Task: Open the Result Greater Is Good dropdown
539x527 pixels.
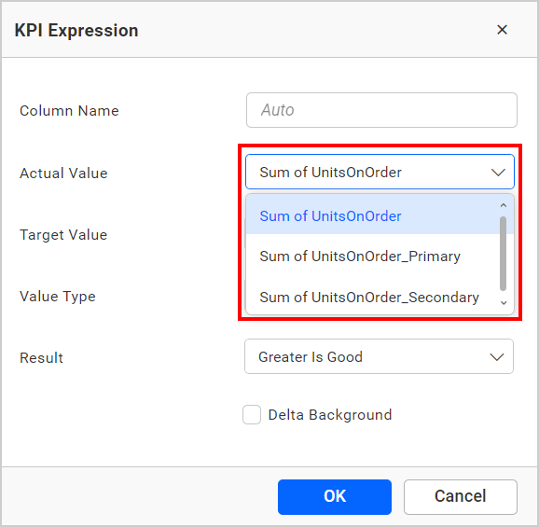Action: 379,356
